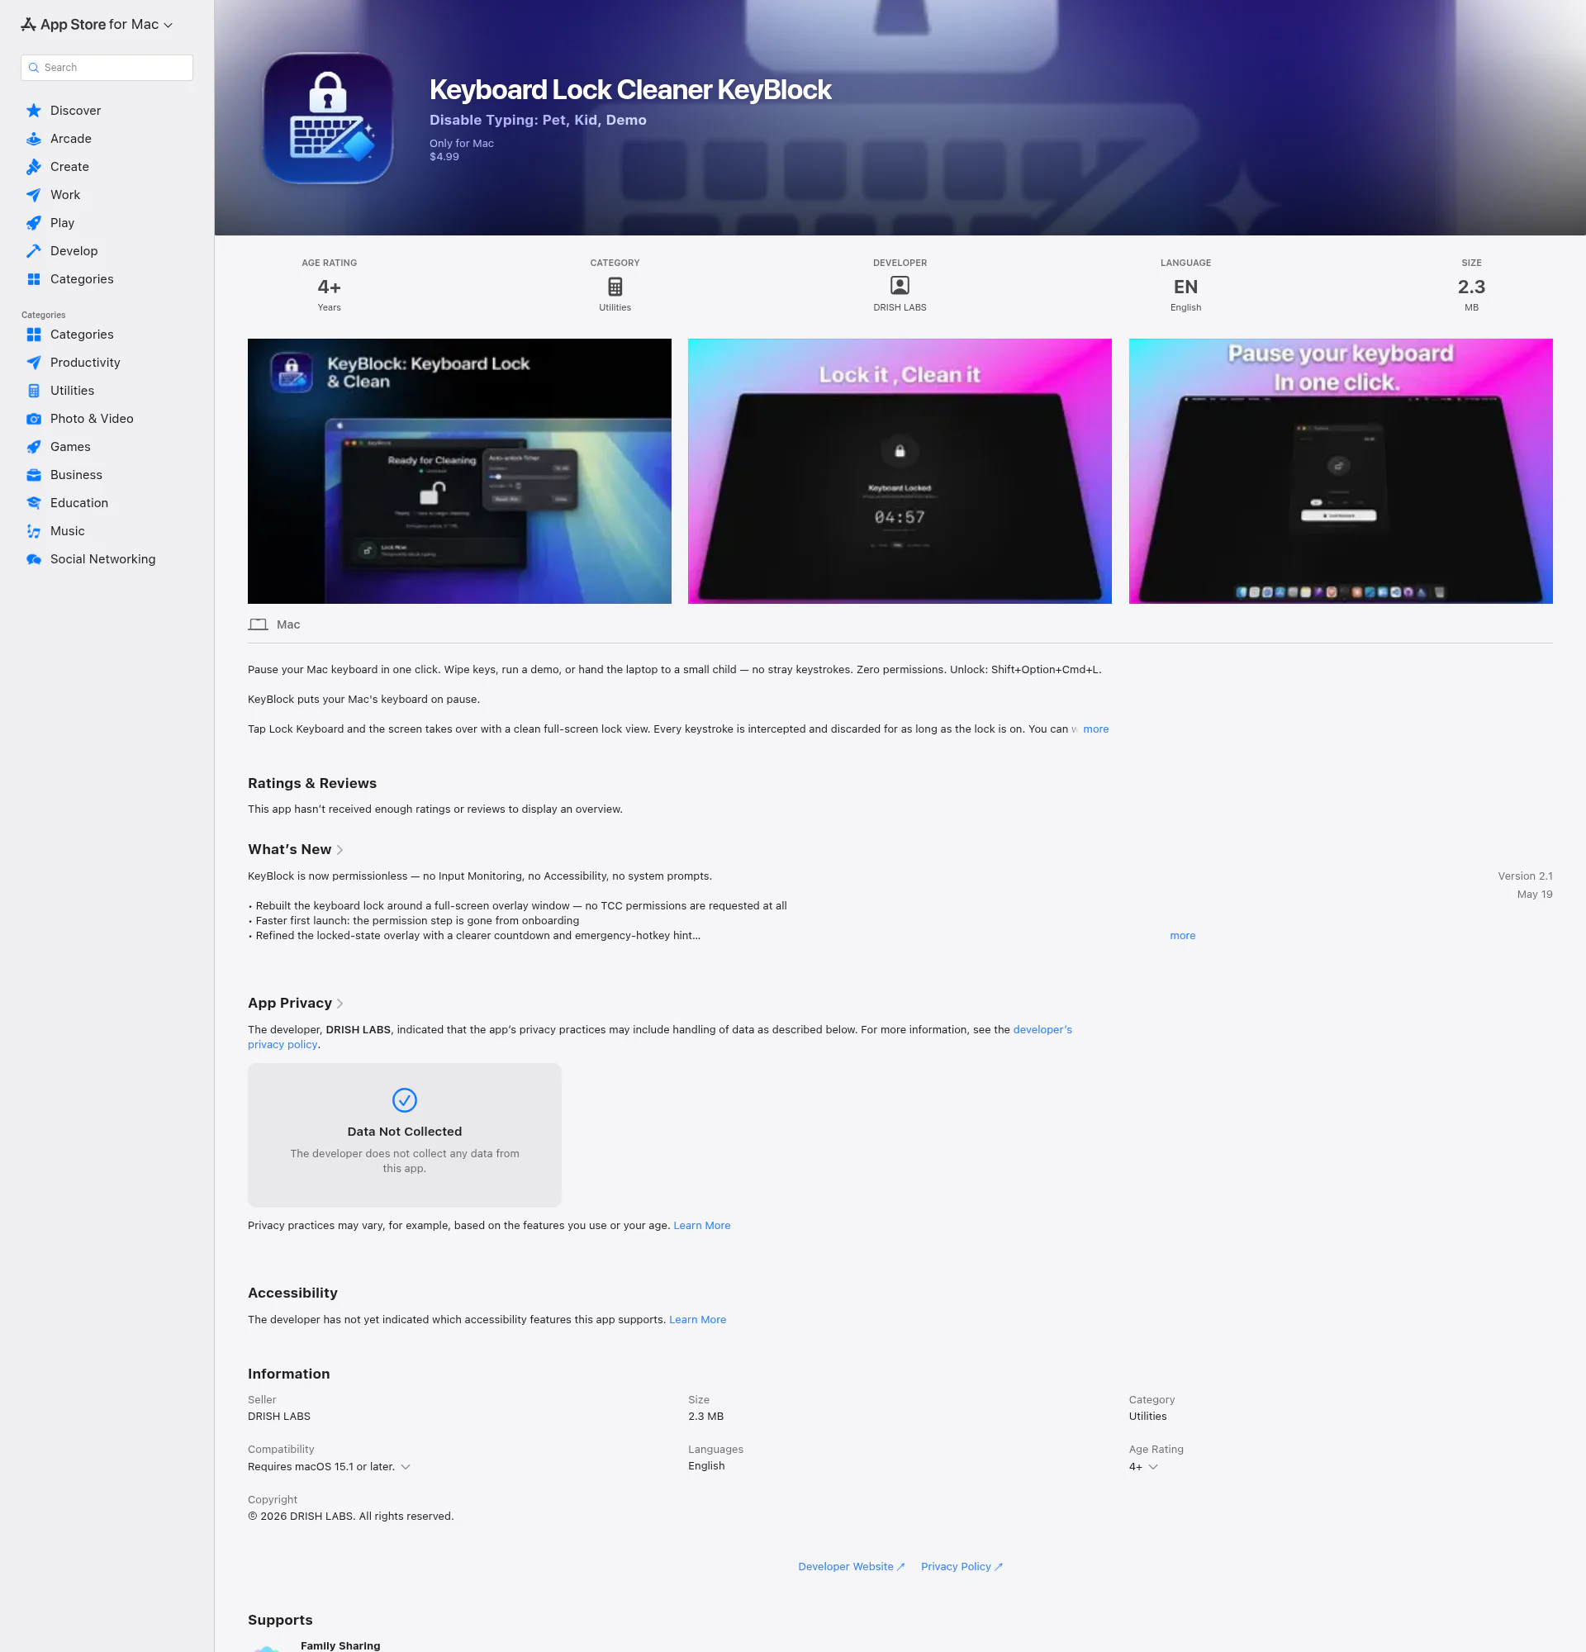
Task: Click the Work paper plane icon
Action: [x=34, y=195]
